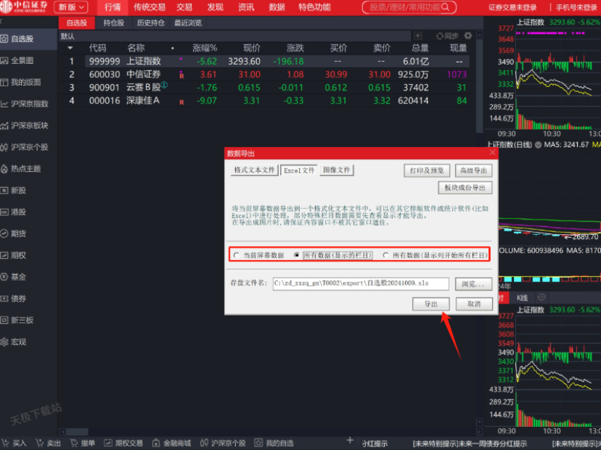Image resolution: width=601 pixels, height=450 pixels.
Task: Click the 存盘文件名 file path field
Action: (x=360, y=283)
